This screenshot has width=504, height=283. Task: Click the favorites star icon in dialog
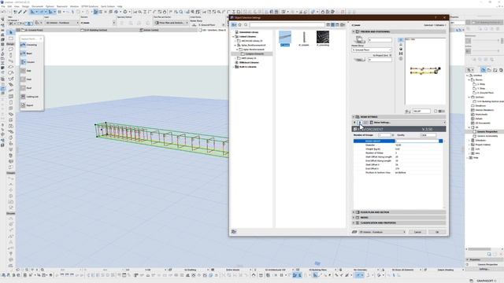(239, 24)
